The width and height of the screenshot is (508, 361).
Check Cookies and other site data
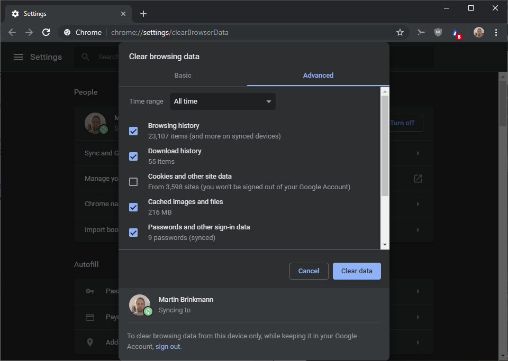[x=133, y=182]
